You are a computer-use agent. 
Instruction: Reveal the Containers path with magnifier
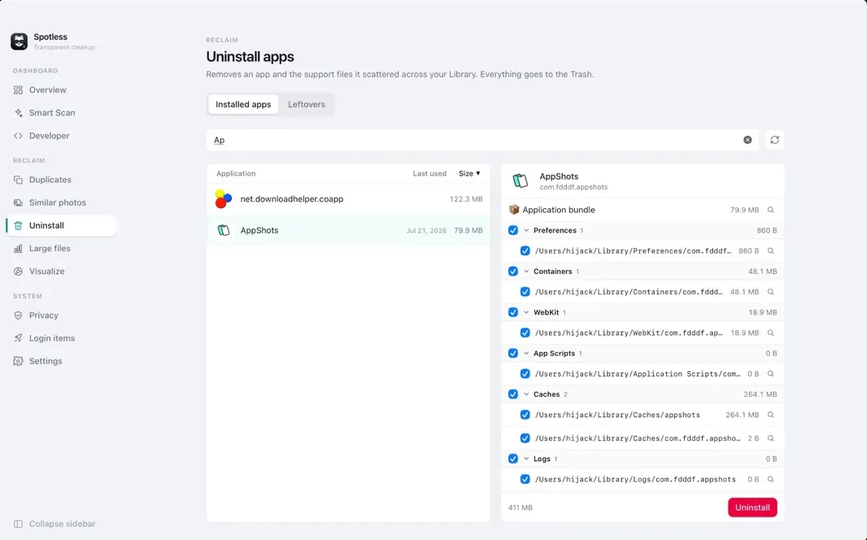[x=770, y=292]
